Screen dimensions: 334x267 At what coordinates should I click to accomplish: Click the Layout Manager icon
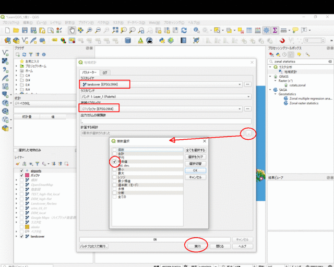click(x=51, y=30)
